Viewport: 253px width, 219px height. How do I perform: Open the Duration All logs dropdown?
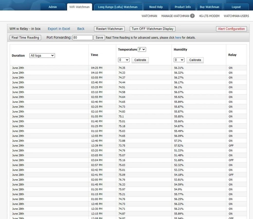(42, 56)
